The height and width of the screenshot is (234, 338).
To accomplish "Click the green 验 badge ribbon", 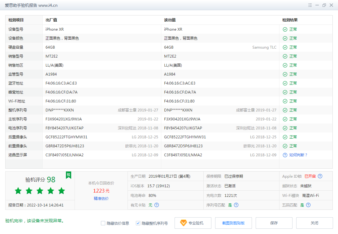I will (68, 175).
